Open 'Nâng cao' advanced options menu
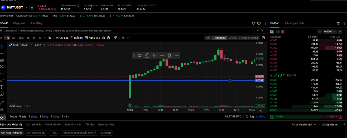This screenshot has width=347, height=138. (x=92, y=38)
